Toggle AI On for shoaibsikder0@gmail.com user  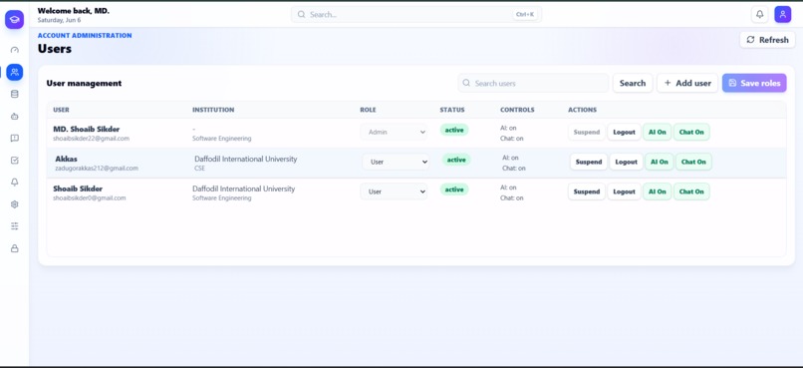click(658, 191)
